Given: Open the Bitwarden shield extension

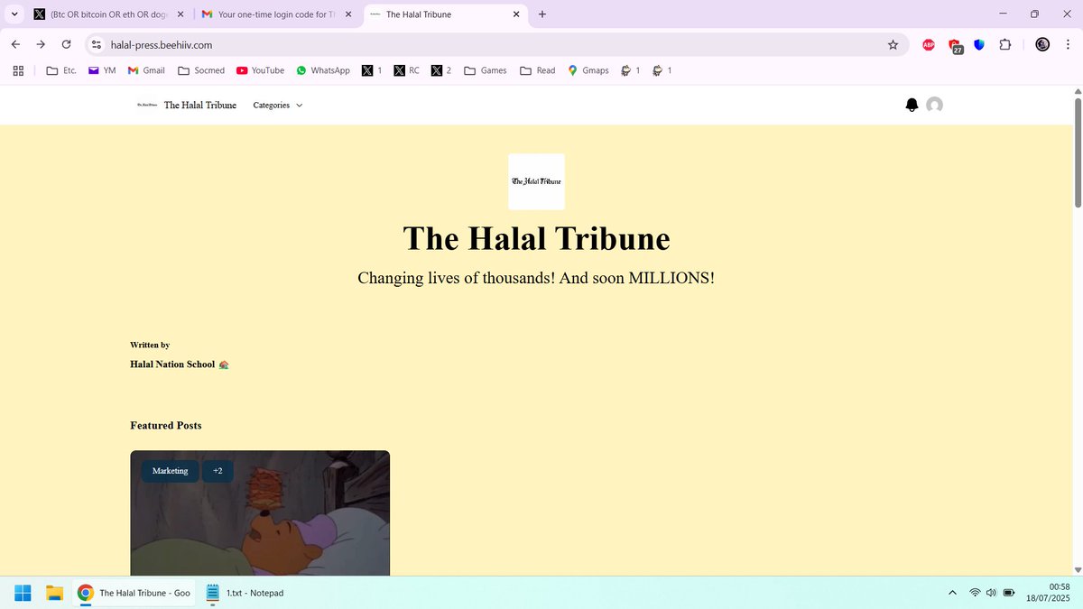Looking at the screenshot, I should 979,44.
